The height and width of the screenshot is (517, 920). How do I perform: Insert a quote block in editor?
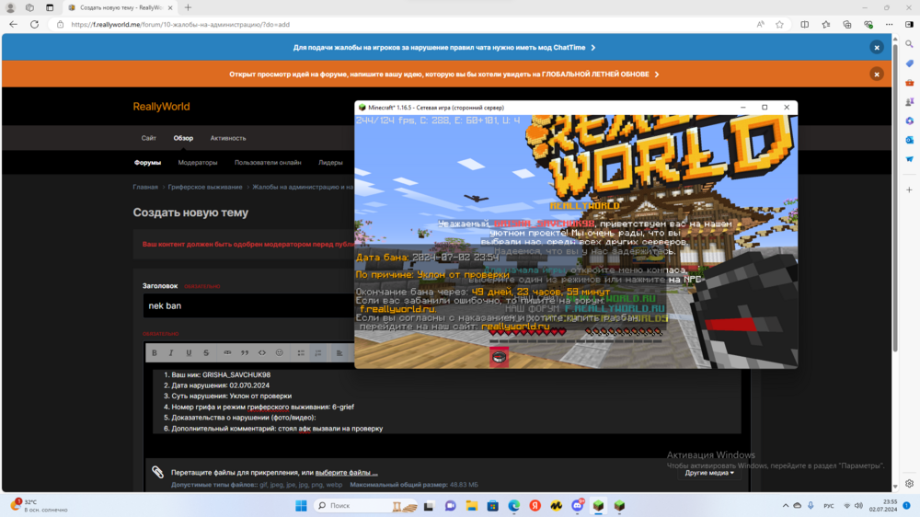click(x=245, y=352)
